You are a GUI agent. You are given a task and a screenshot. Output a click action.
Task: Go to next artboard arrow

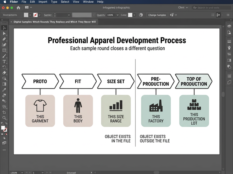click(47, 172)
